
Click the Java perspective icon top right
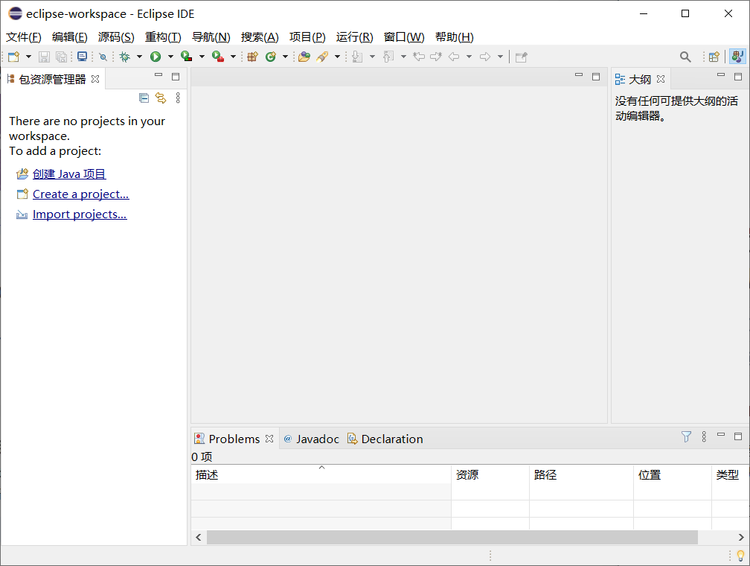737,56
